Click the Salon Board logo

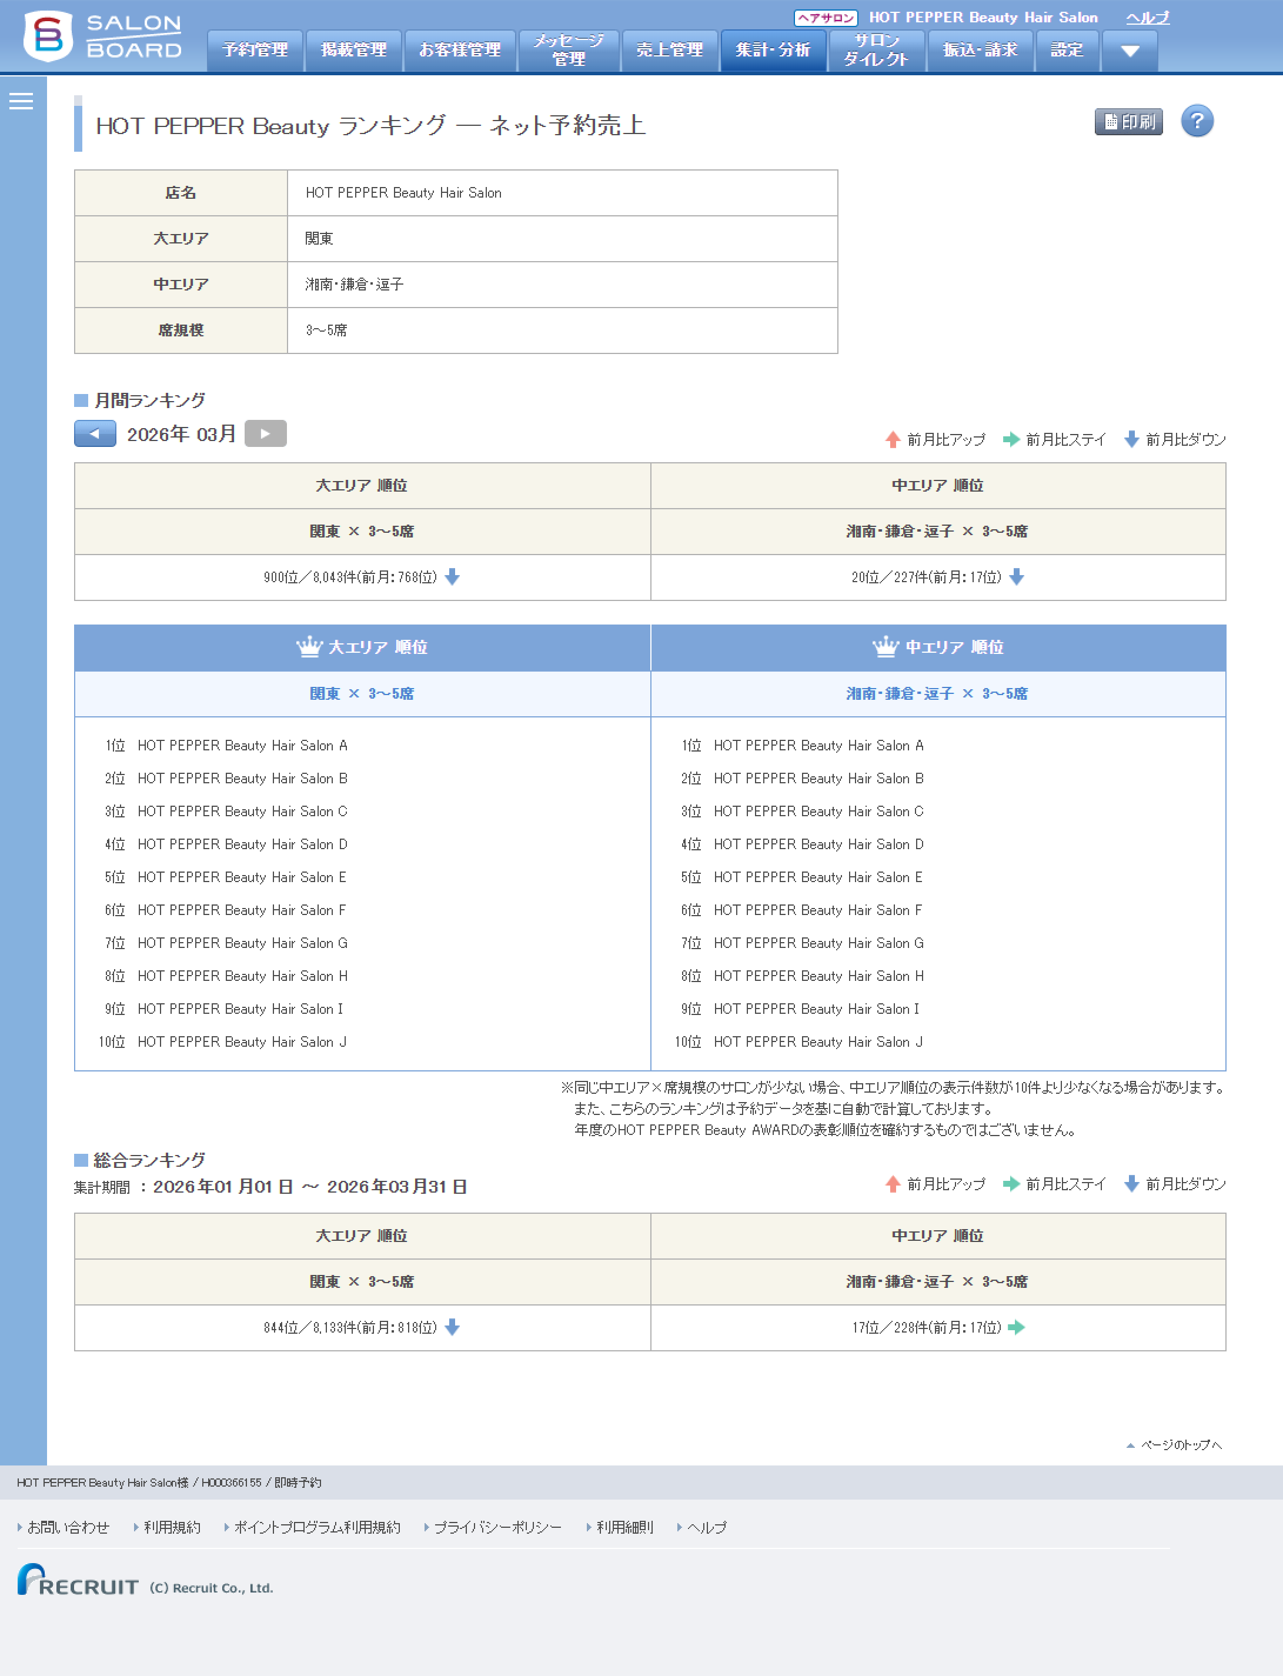tap(102, 36)
